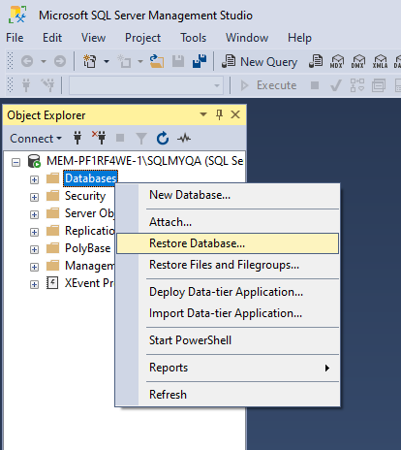
Task: Collapse the MEM-PF1RF4WE-1\SQLMYQA server node
Action: [x=15, y=162]
